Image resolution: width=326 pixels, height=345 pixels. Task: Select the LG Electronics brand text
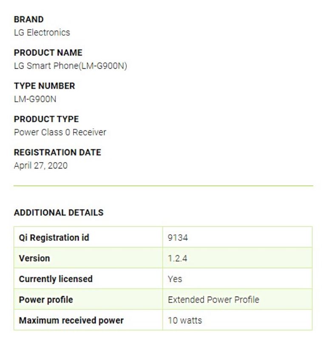[x=42, y=33]
